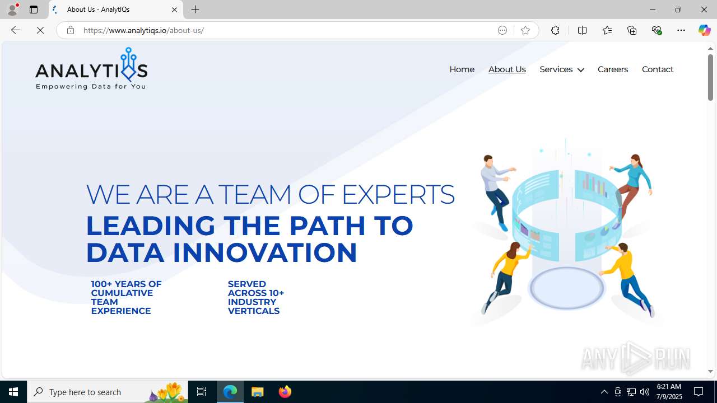Go to the Home page link

pos(462,69)
